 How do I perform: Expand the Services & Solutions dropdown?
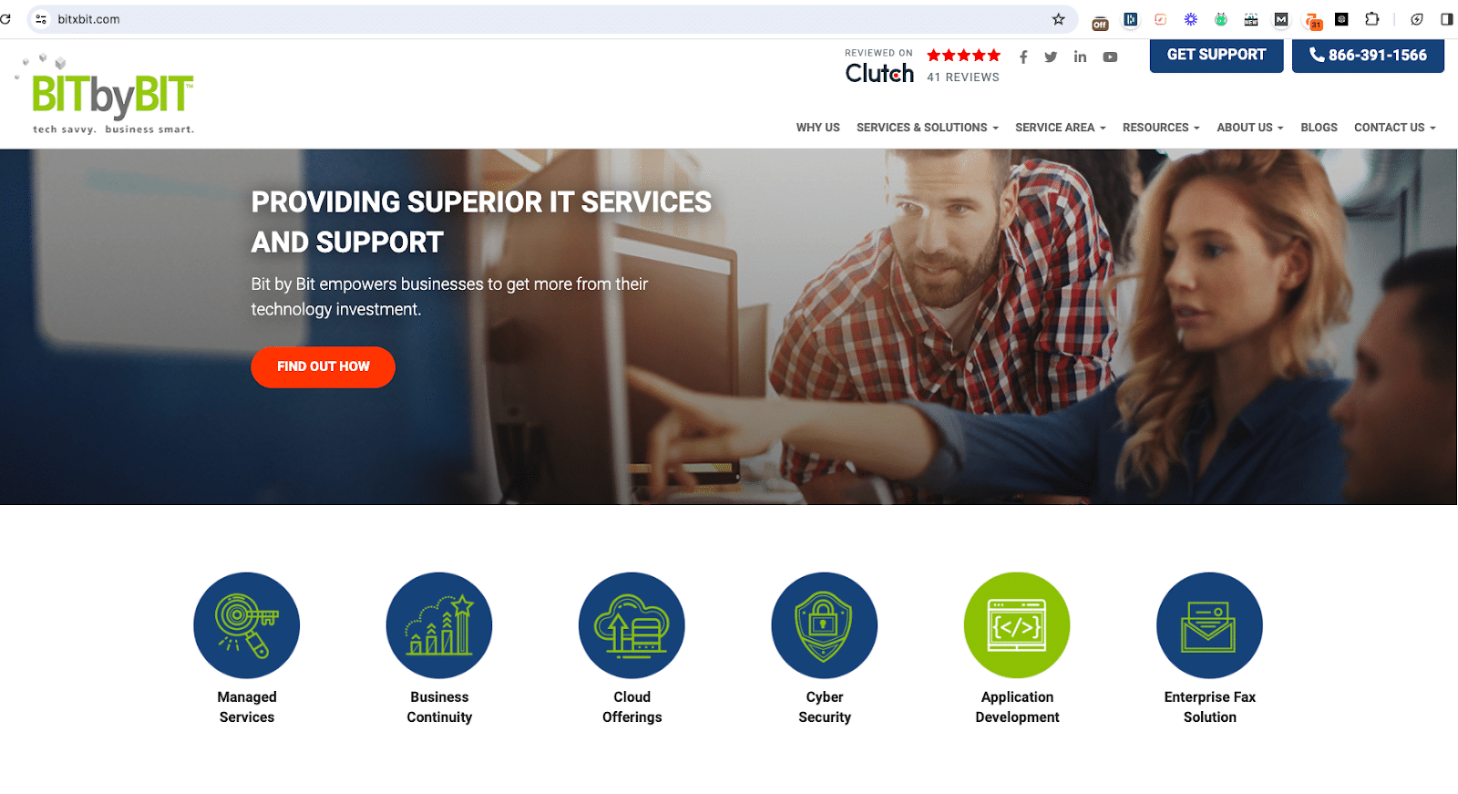coord(928,128)
